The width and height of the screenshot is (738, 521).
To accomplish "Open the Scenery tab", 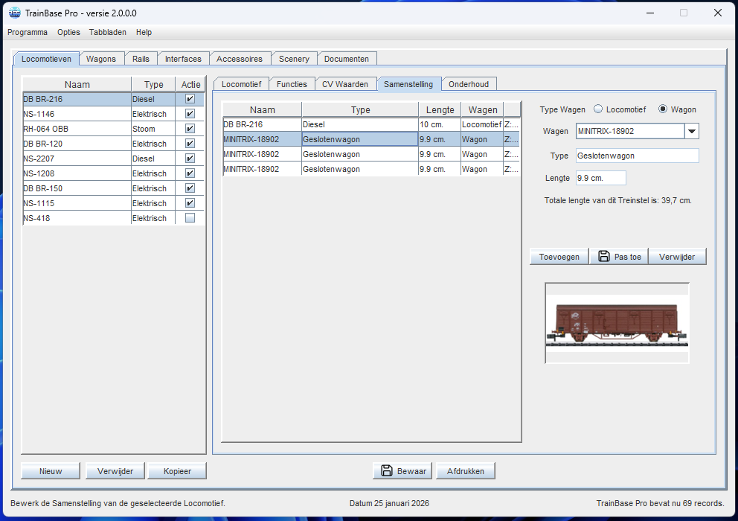I will click(293, 58).
